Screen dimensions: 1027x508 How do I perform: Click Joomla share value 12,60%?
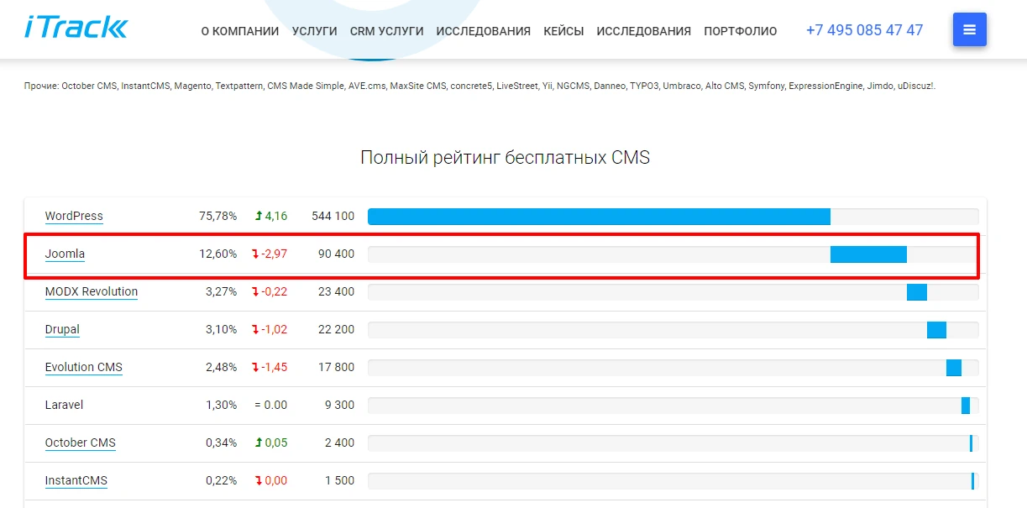tap(218, 254)
